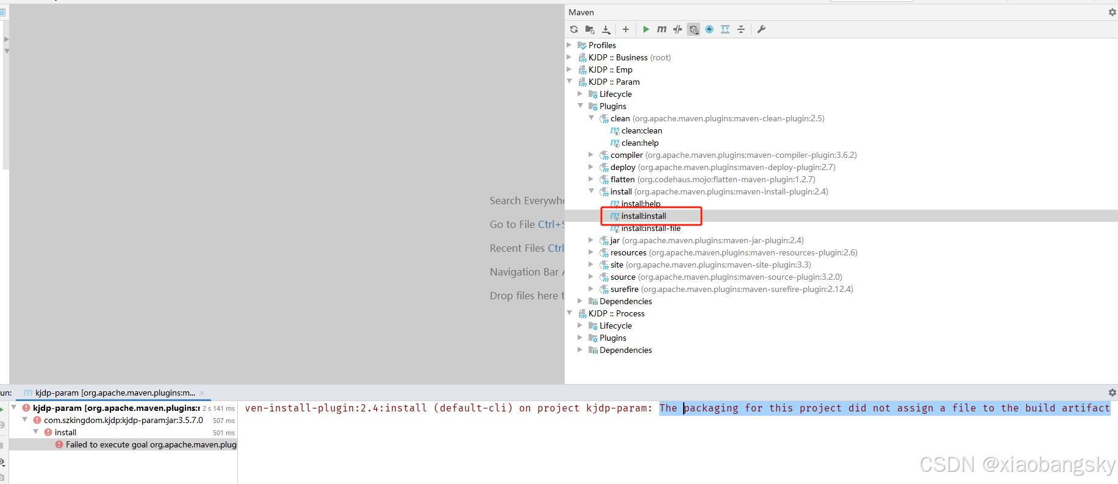Click console error output text
1118x484 pixels.
coord(677,408)
